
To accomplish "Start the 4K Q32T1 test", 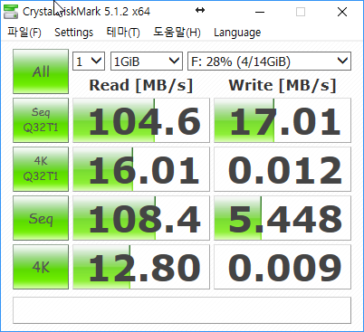I will pos(41,169).
